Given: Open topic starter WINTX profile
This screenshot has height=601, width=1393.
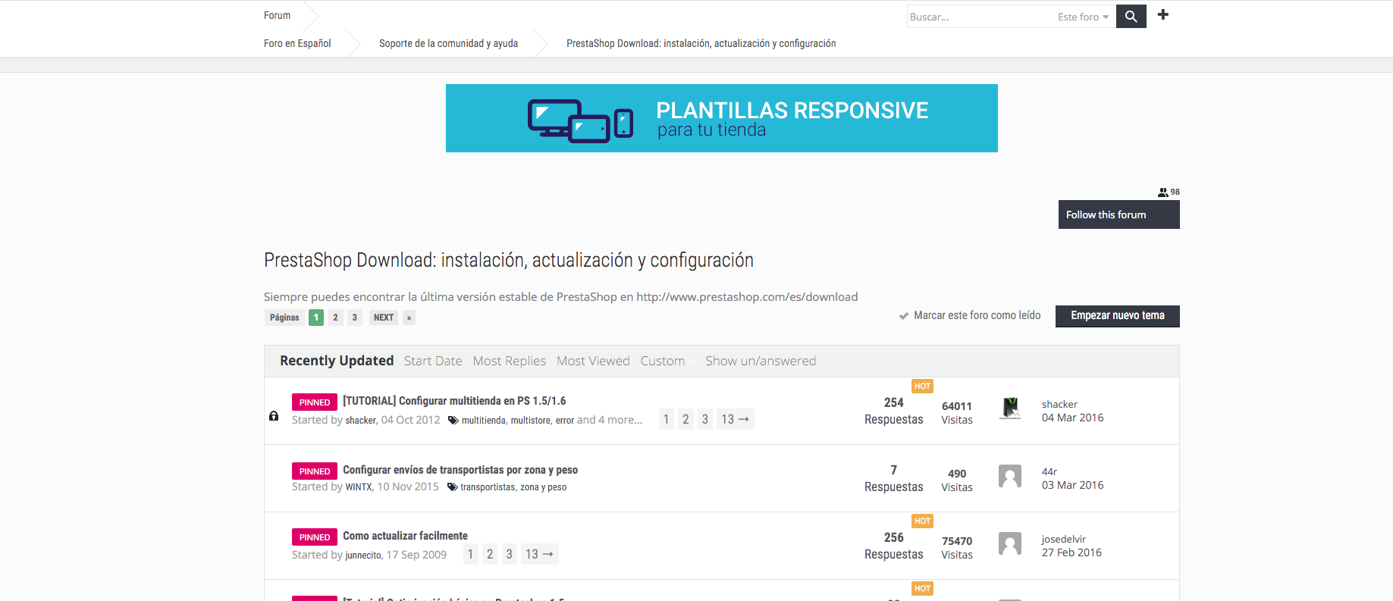Looking at the screenshot, I should 359,487.
